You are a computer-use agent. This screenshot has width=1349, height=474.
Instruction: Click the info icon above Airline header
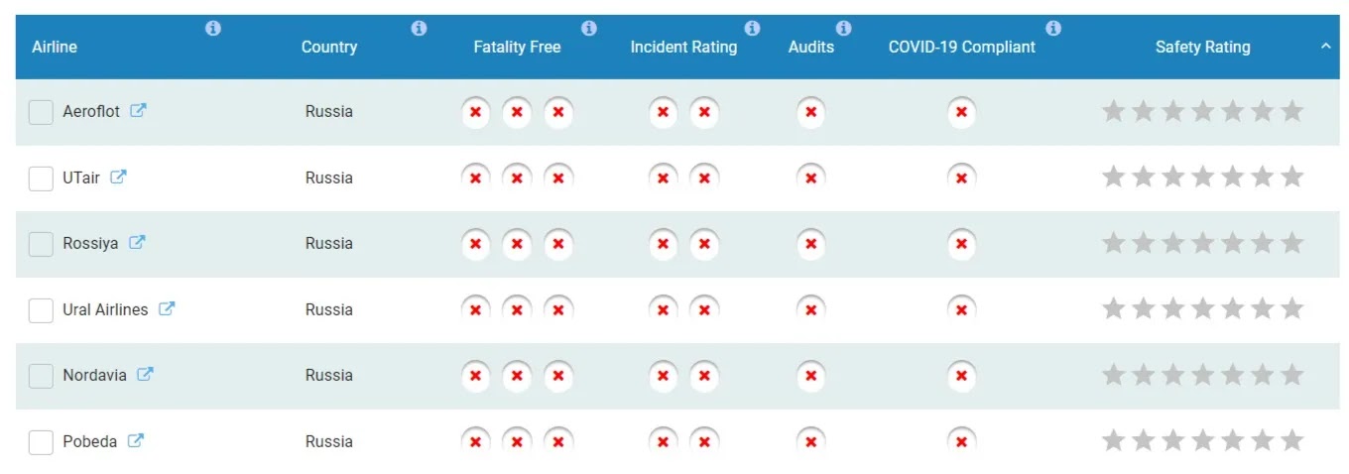click(212, 29)
